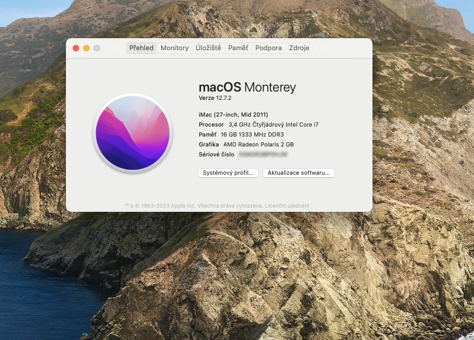Click the Procesor label
Image resolution: width=474 pixels, height=340 pixels.
click(x=211, y=124)
